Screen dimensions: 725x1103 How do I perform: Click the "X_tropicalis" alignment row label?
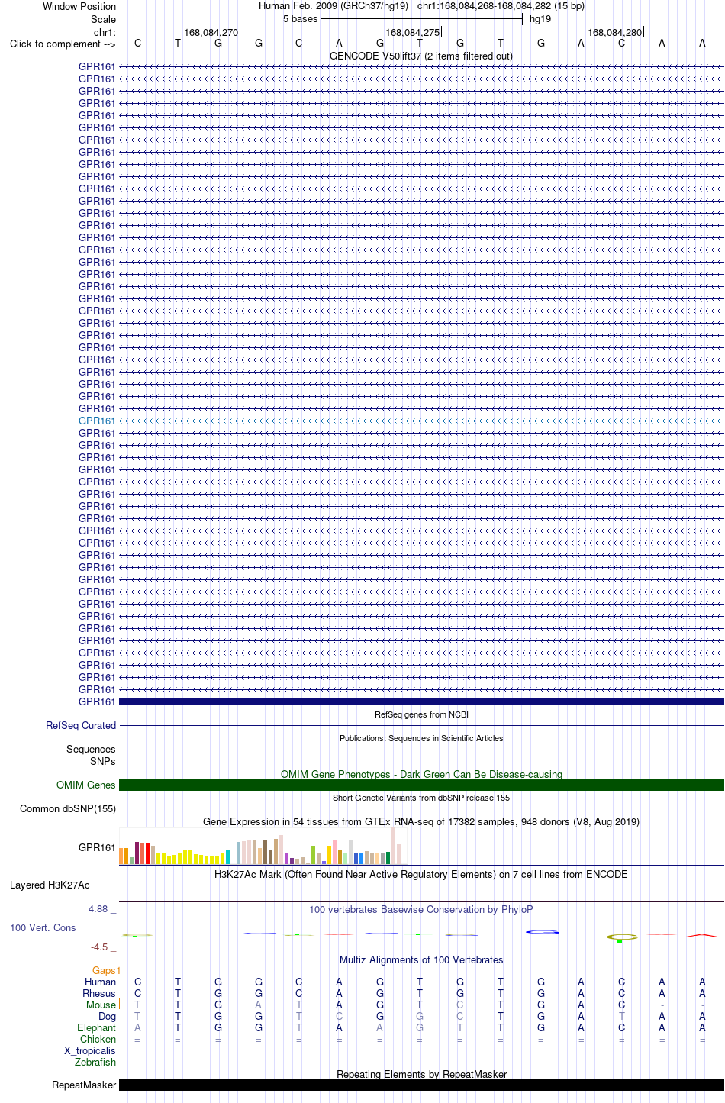pyautogui.click(x=90, y=1051)
